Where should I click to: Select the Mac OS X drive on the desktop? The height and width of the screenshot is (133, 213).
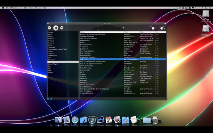[206, 16]
